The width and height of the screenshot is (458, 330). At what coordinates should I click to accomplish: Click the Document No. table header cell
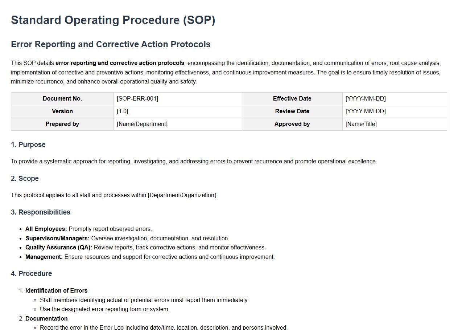click(x=62, y=99)
